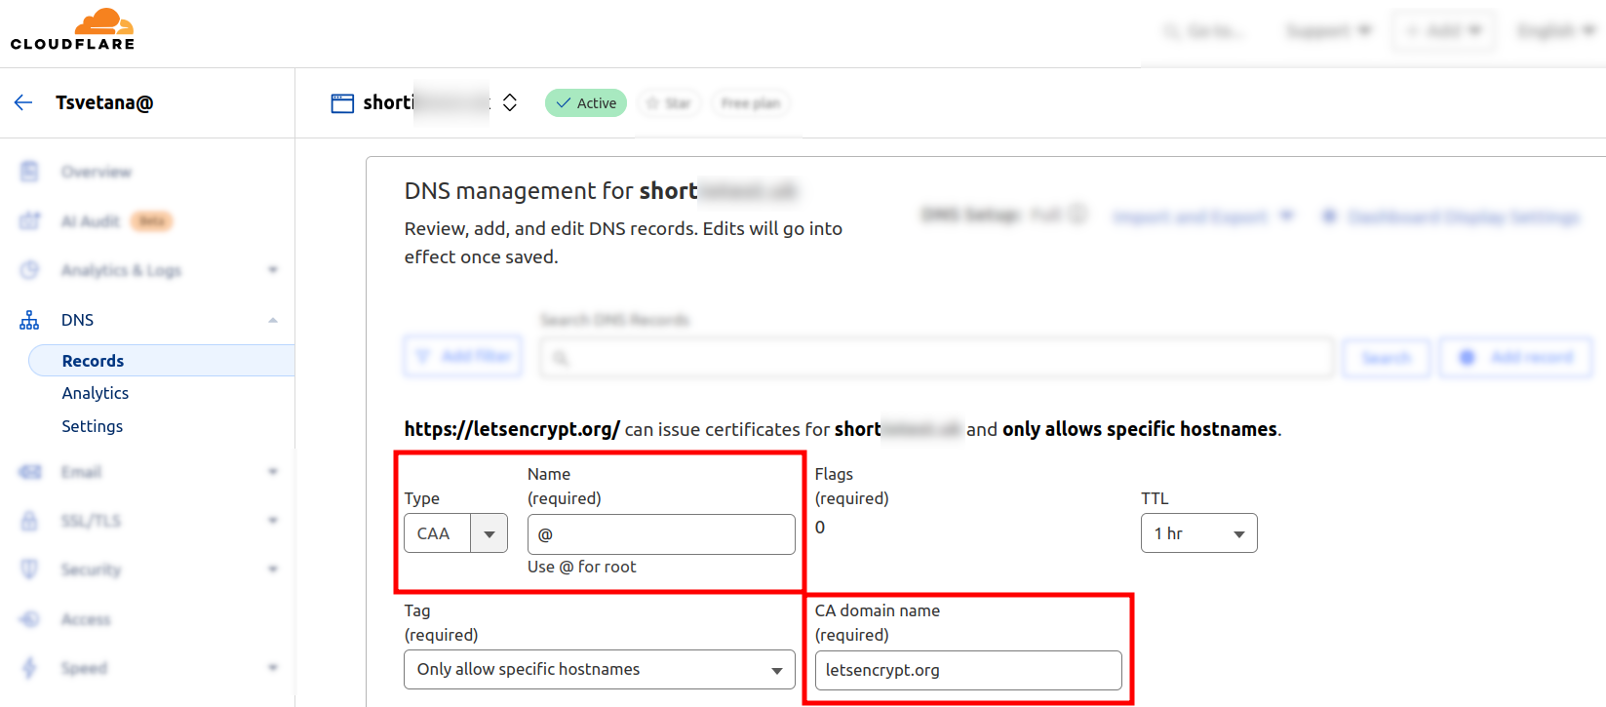Open the Support menu
1606x707 pixels.
click(1328, 31)
